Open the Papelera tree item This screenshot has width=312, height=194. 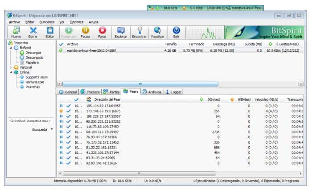32,62
